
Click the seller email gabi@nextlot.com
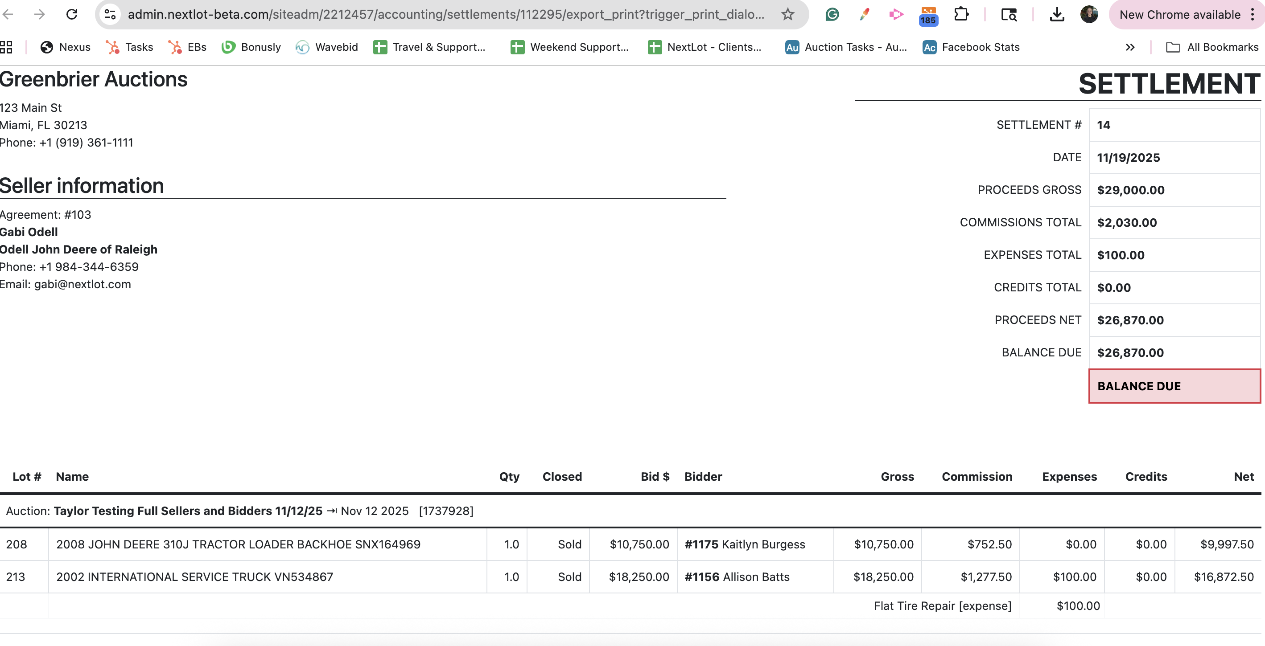point(82,285)
